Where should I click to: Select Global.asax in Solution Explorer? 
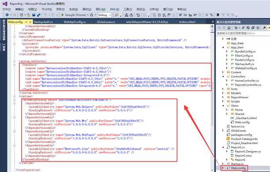(238, 130)
